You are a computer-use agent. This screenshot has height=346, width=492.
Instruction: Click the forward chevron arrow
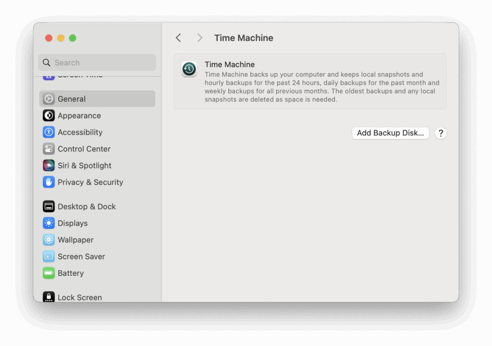pyautogui.click(x=200, y=38)
